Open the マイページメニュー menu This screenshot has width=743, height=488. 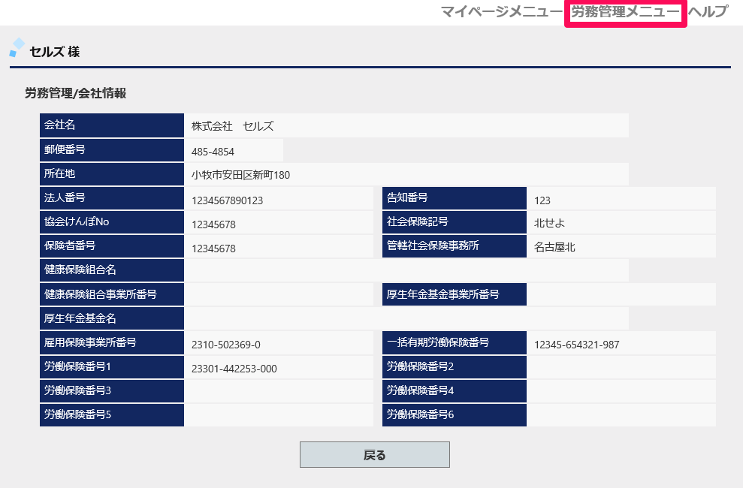500,12
